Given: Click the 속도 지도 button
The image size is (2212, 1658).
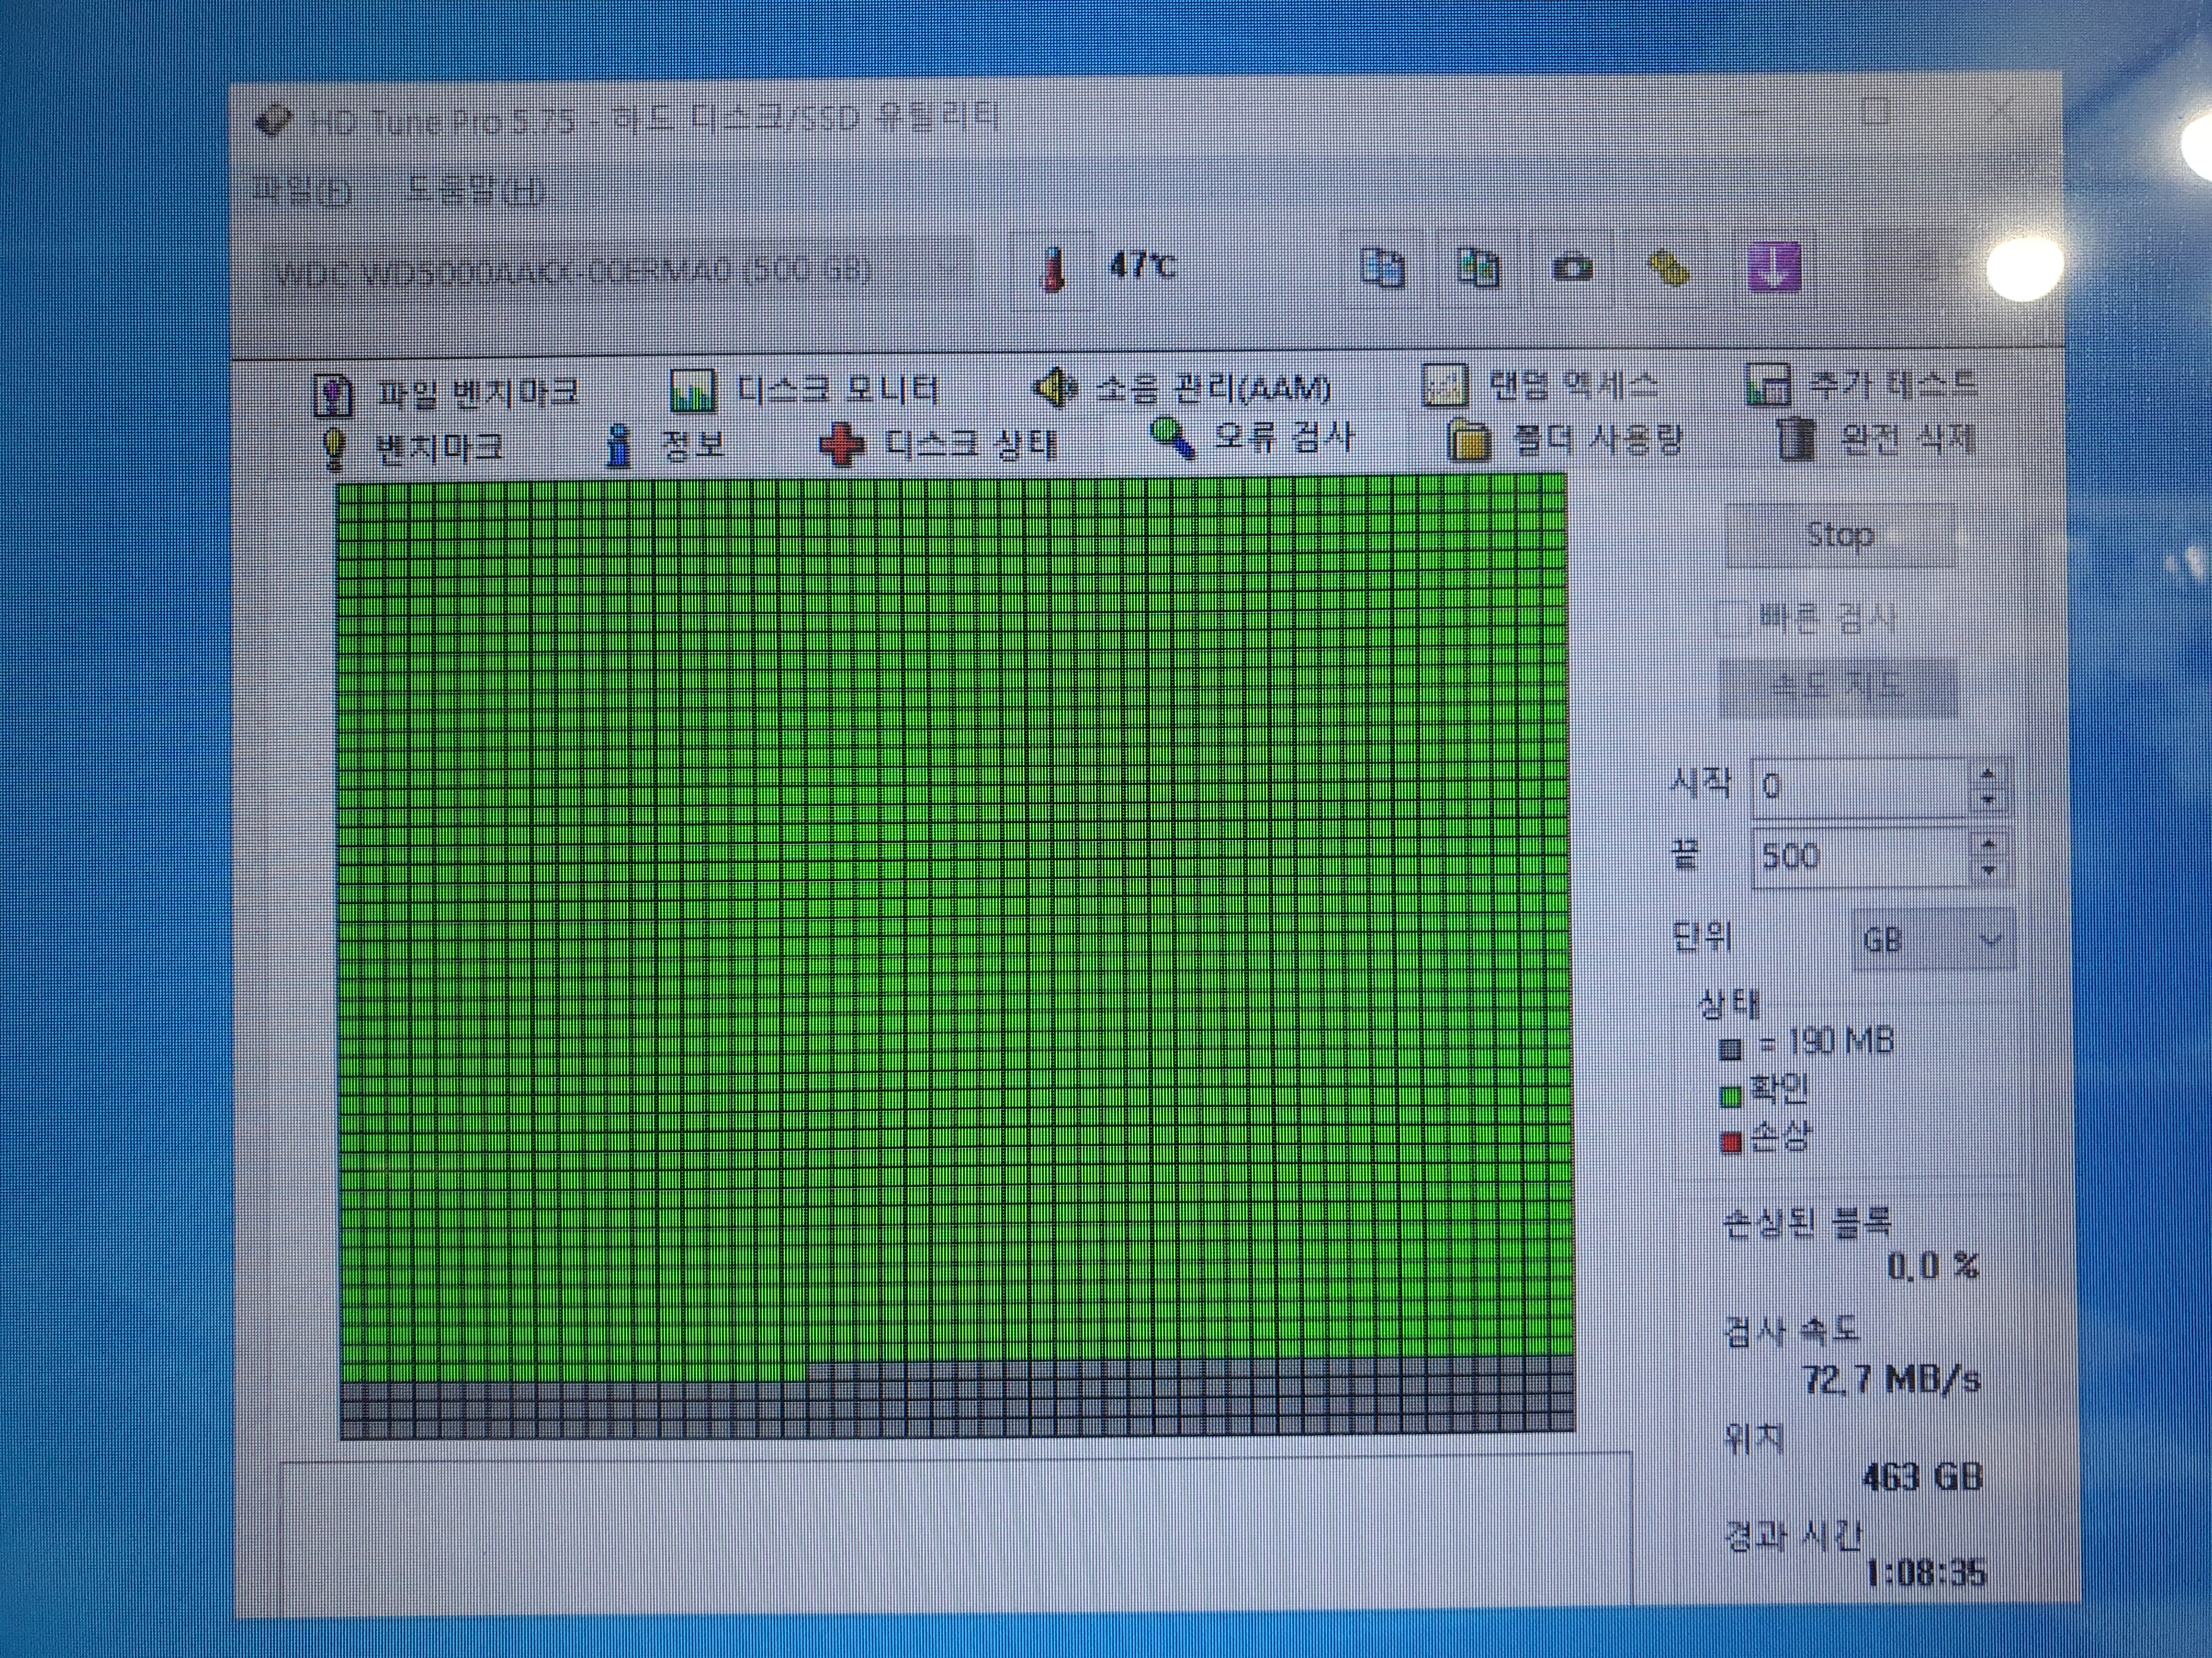Looking at the screenshot, I should pyautogui.click(x=1837, y=688).
